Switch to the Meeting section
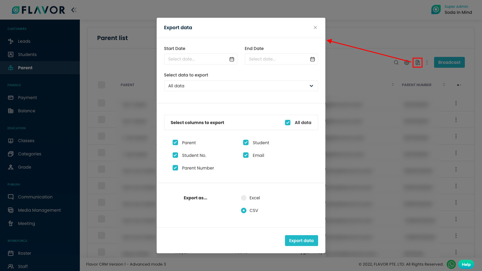Viewport: 482px width, 271px height. pos(27,223)
